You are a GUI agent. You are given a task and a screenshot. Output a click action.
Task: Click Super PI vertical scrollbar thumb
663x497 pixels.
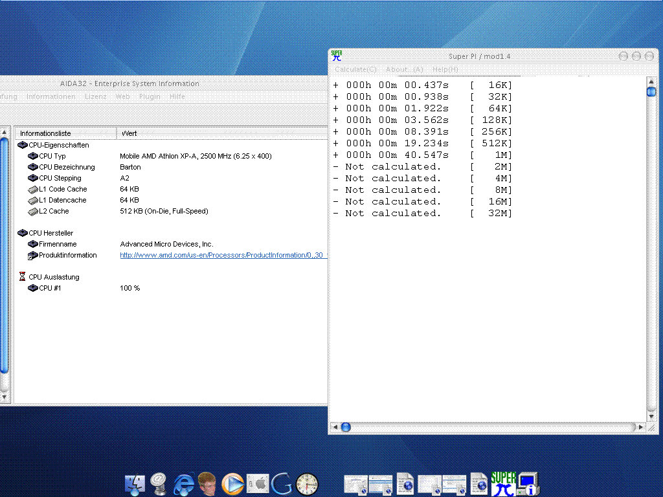click(651, 91)
